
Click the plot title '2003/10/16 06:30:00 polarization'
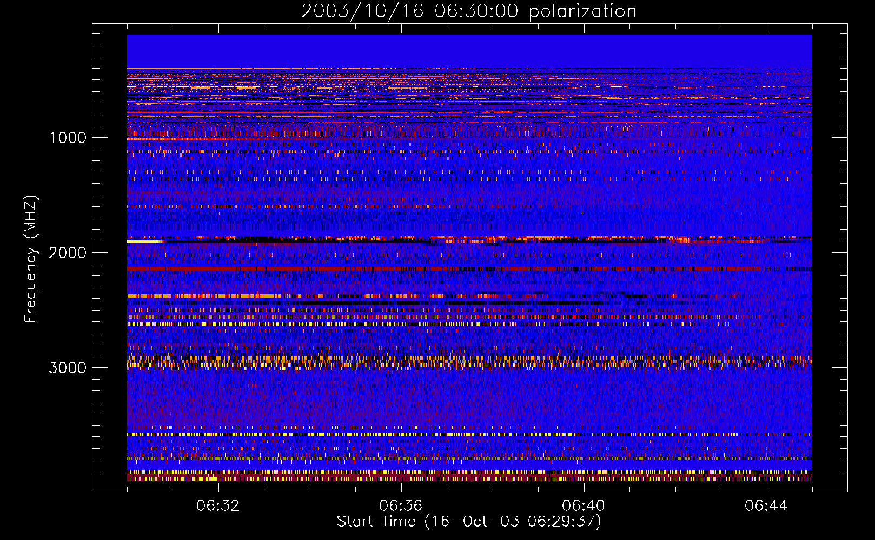tap(469, 11)
